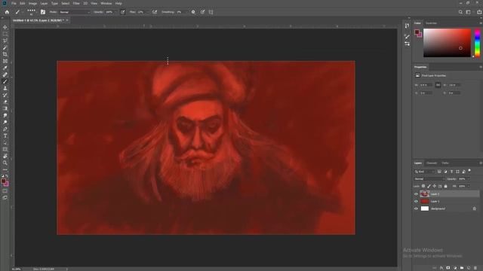
Task: Select the Frame tool
Action: [5, 61]
